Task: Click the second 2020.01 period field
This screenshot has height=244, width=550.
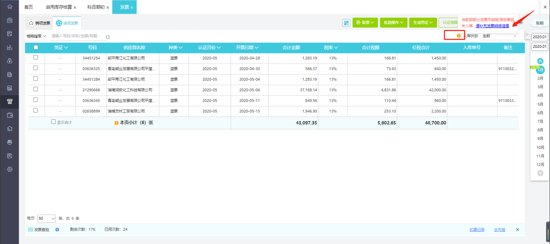Action: (x=540, y=46)
